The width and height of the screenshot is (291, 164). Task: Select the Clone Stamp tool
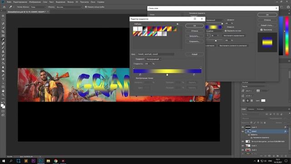tap(3, 51)
